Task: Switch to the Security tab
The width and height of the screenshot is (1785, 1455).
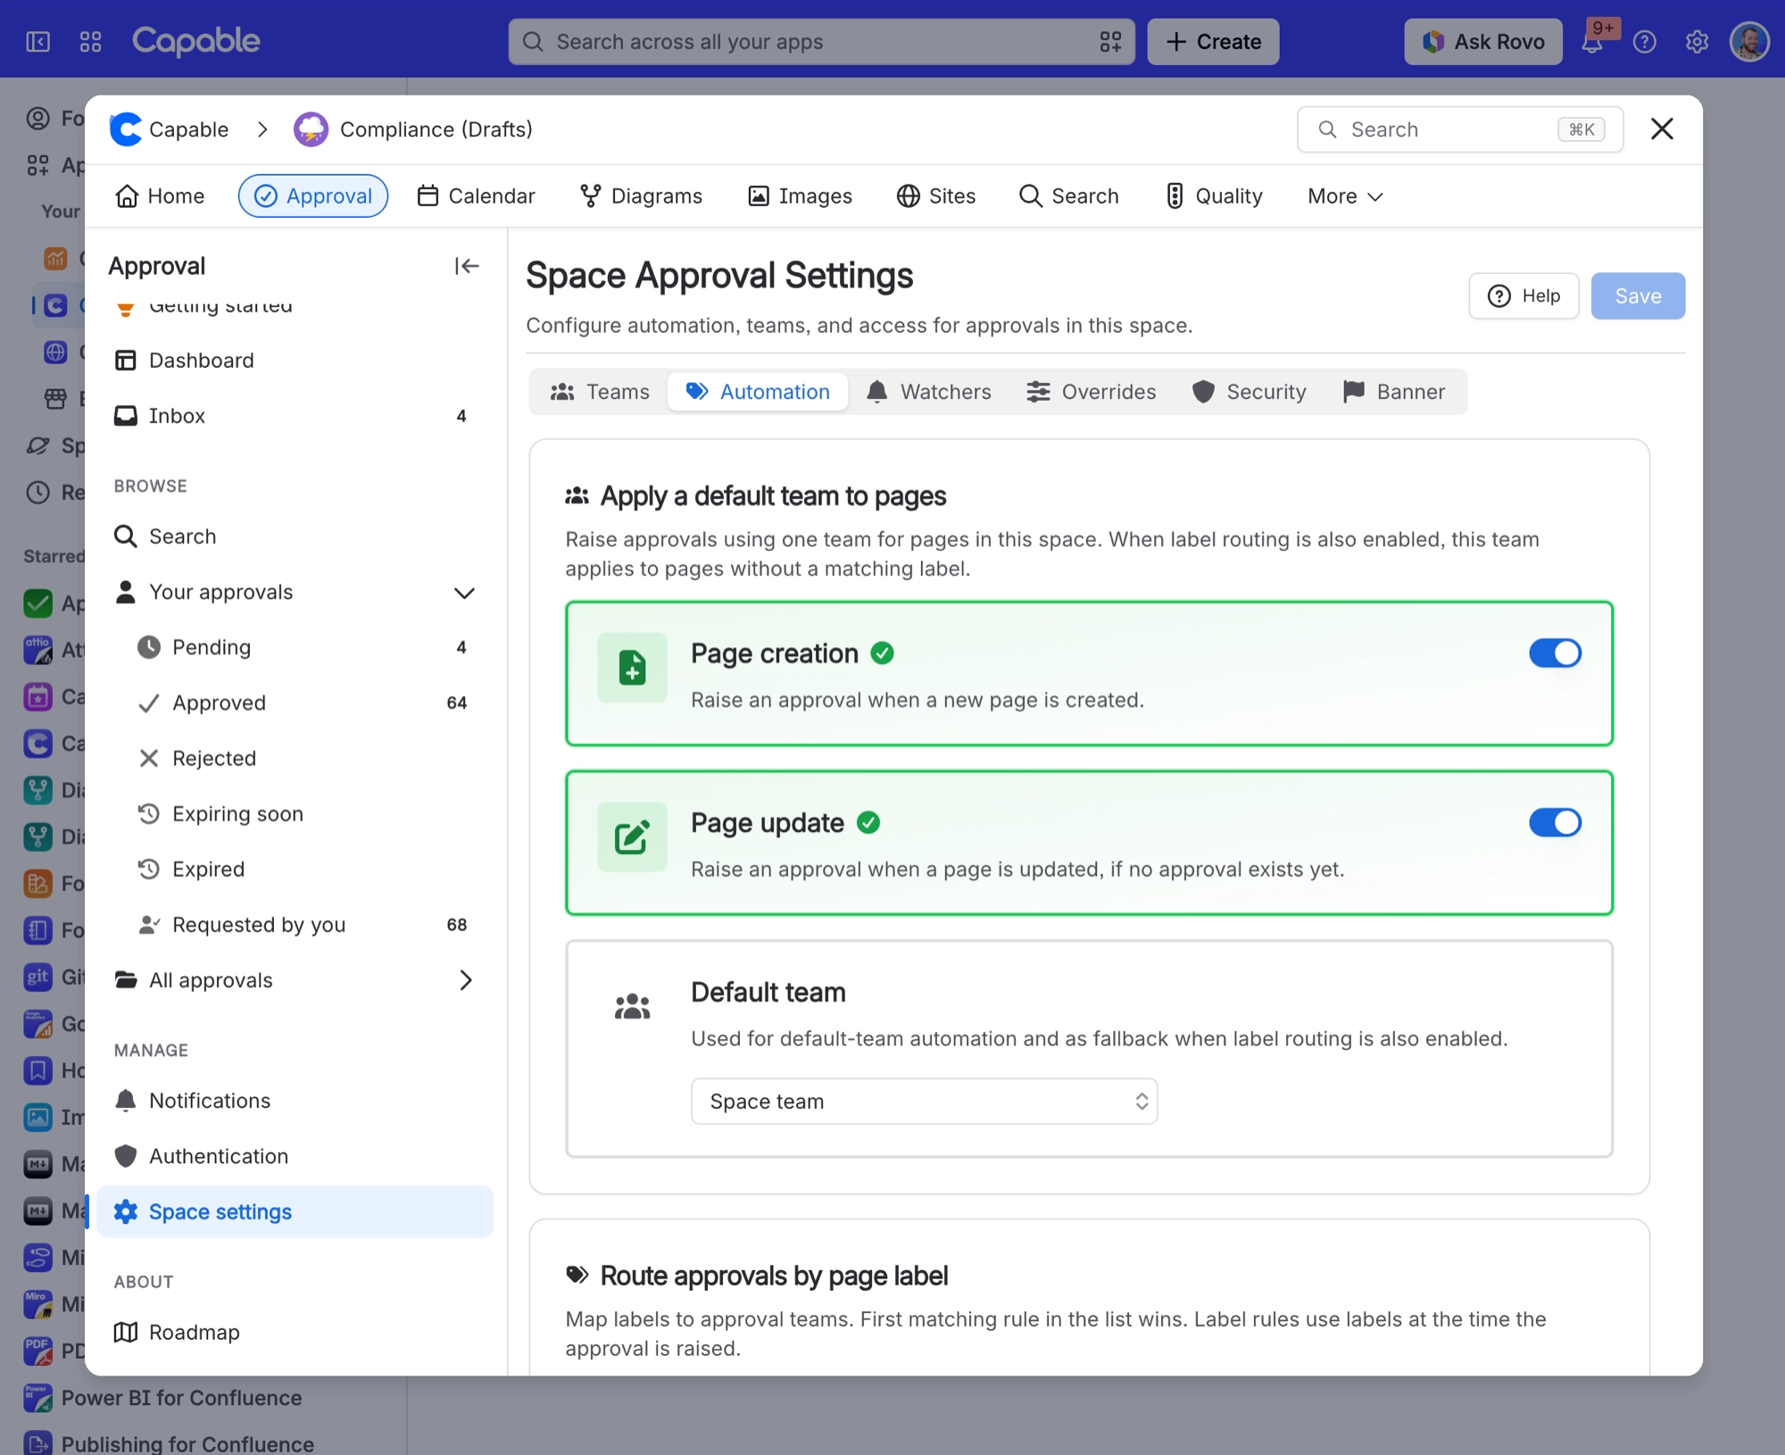Action: (x=1249, y=392)
